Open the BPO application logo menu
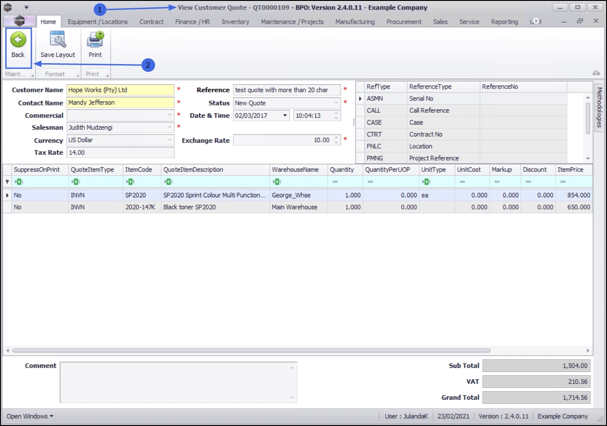Screen dimensions: 607x426 click(19, 21)
